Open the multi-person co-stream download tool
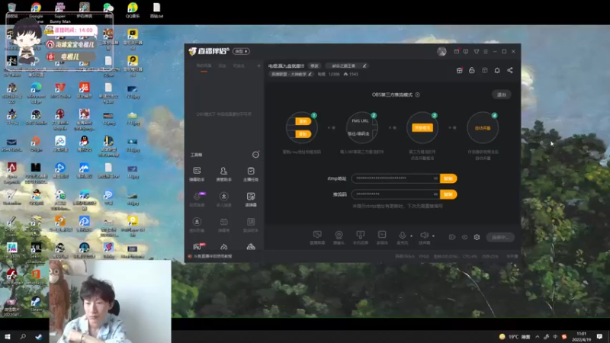The image size is (610, 343). (223, 200)
